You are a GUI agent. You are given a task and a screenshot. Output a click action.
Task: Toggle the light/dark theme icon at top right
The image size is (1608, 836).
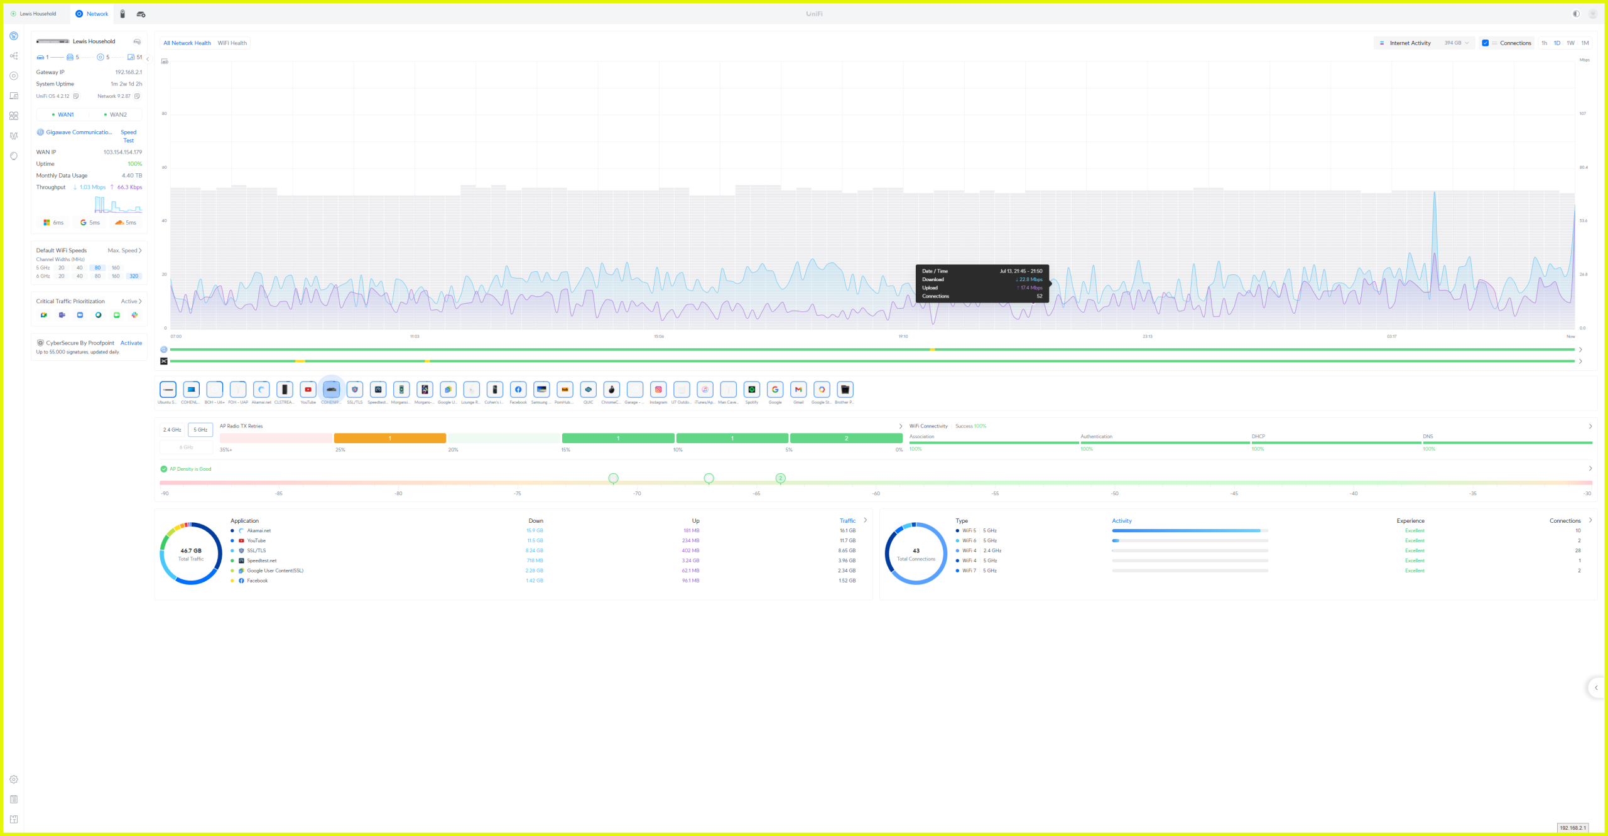[1576, 14]
